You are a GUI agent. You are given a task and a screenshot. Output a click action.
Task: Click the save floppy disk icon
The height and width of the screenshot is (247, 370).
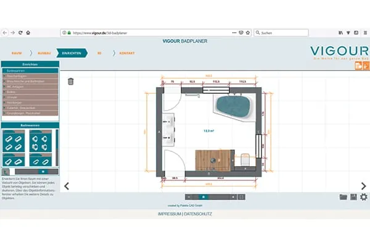[353, 197]
